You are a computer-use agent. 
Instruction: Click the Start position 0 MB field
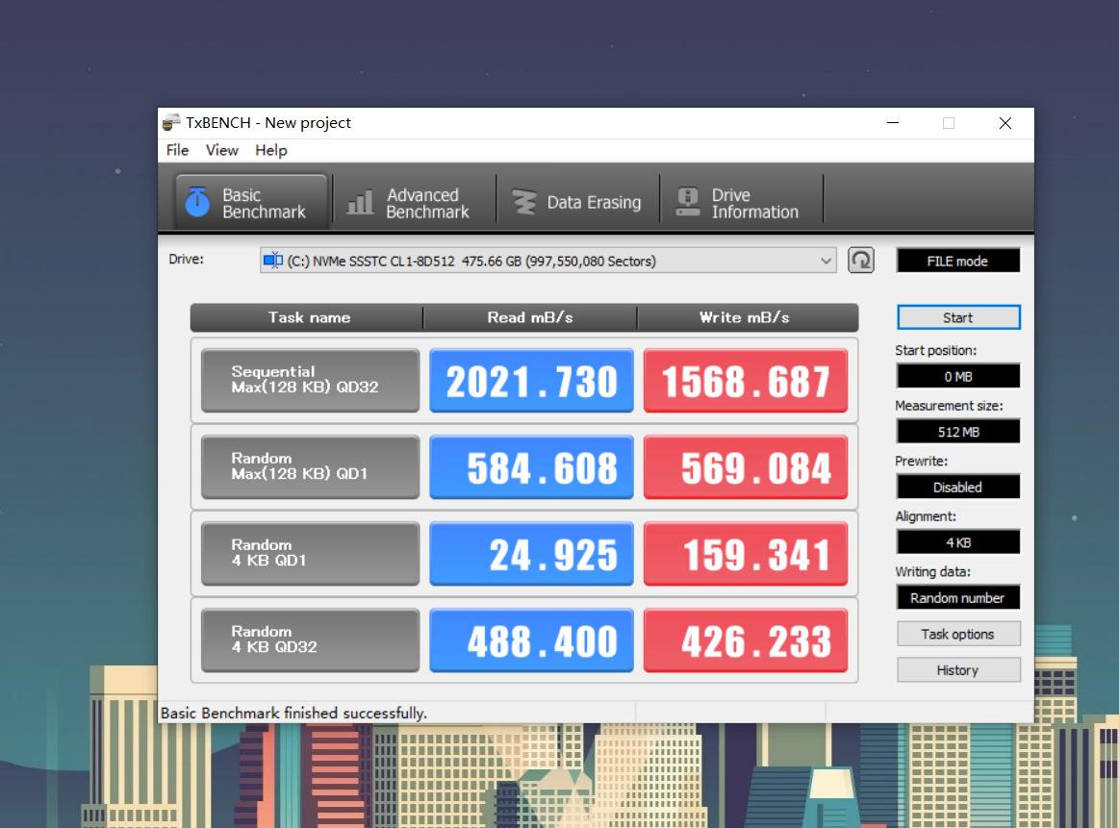957,377
